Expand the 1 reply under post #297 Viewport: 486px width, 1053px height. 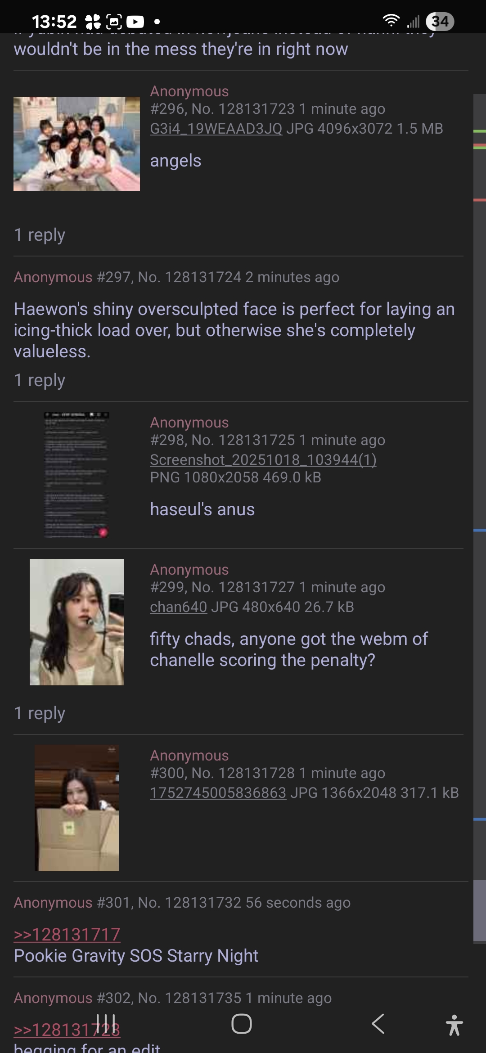point(40,380)
